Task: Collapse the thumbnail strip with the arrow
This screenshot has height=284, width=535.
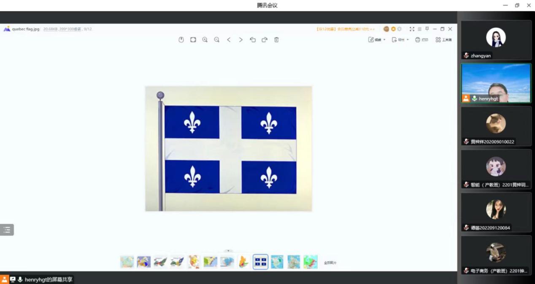Action: 228,251
